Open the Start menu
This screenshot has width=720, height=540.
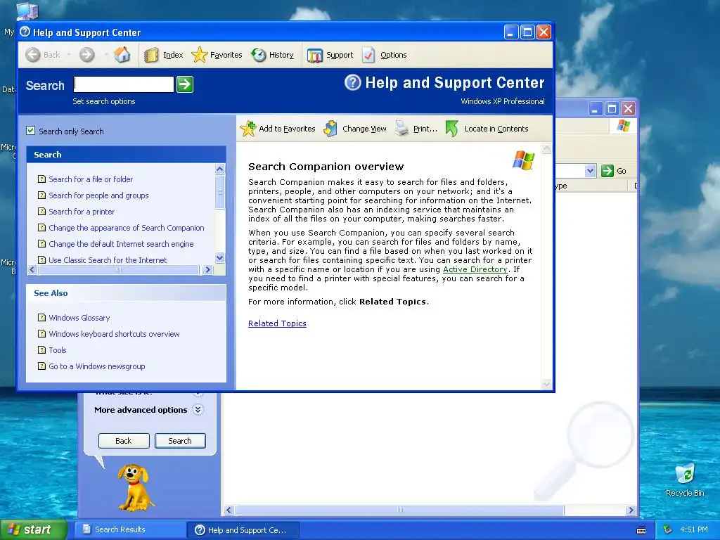coord(33,530)
